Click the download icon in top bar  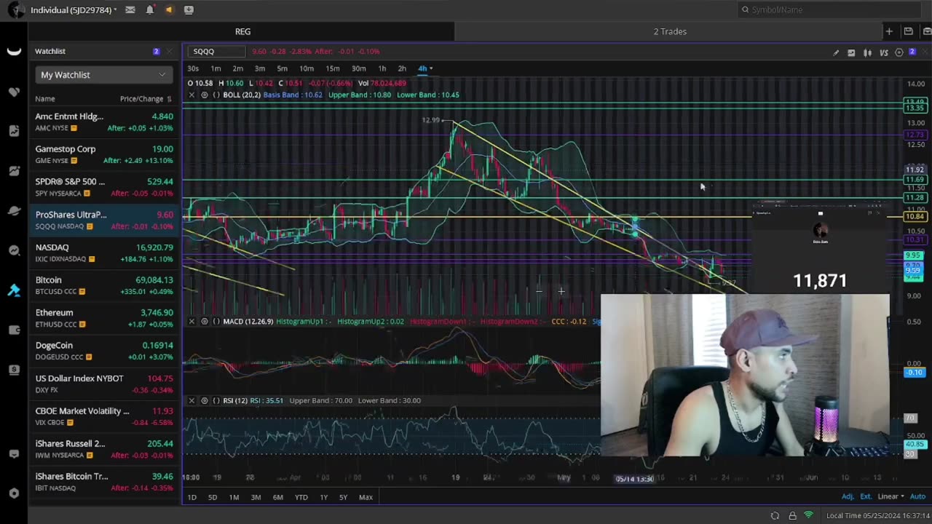pyautogui.click(x=189, y=9)
